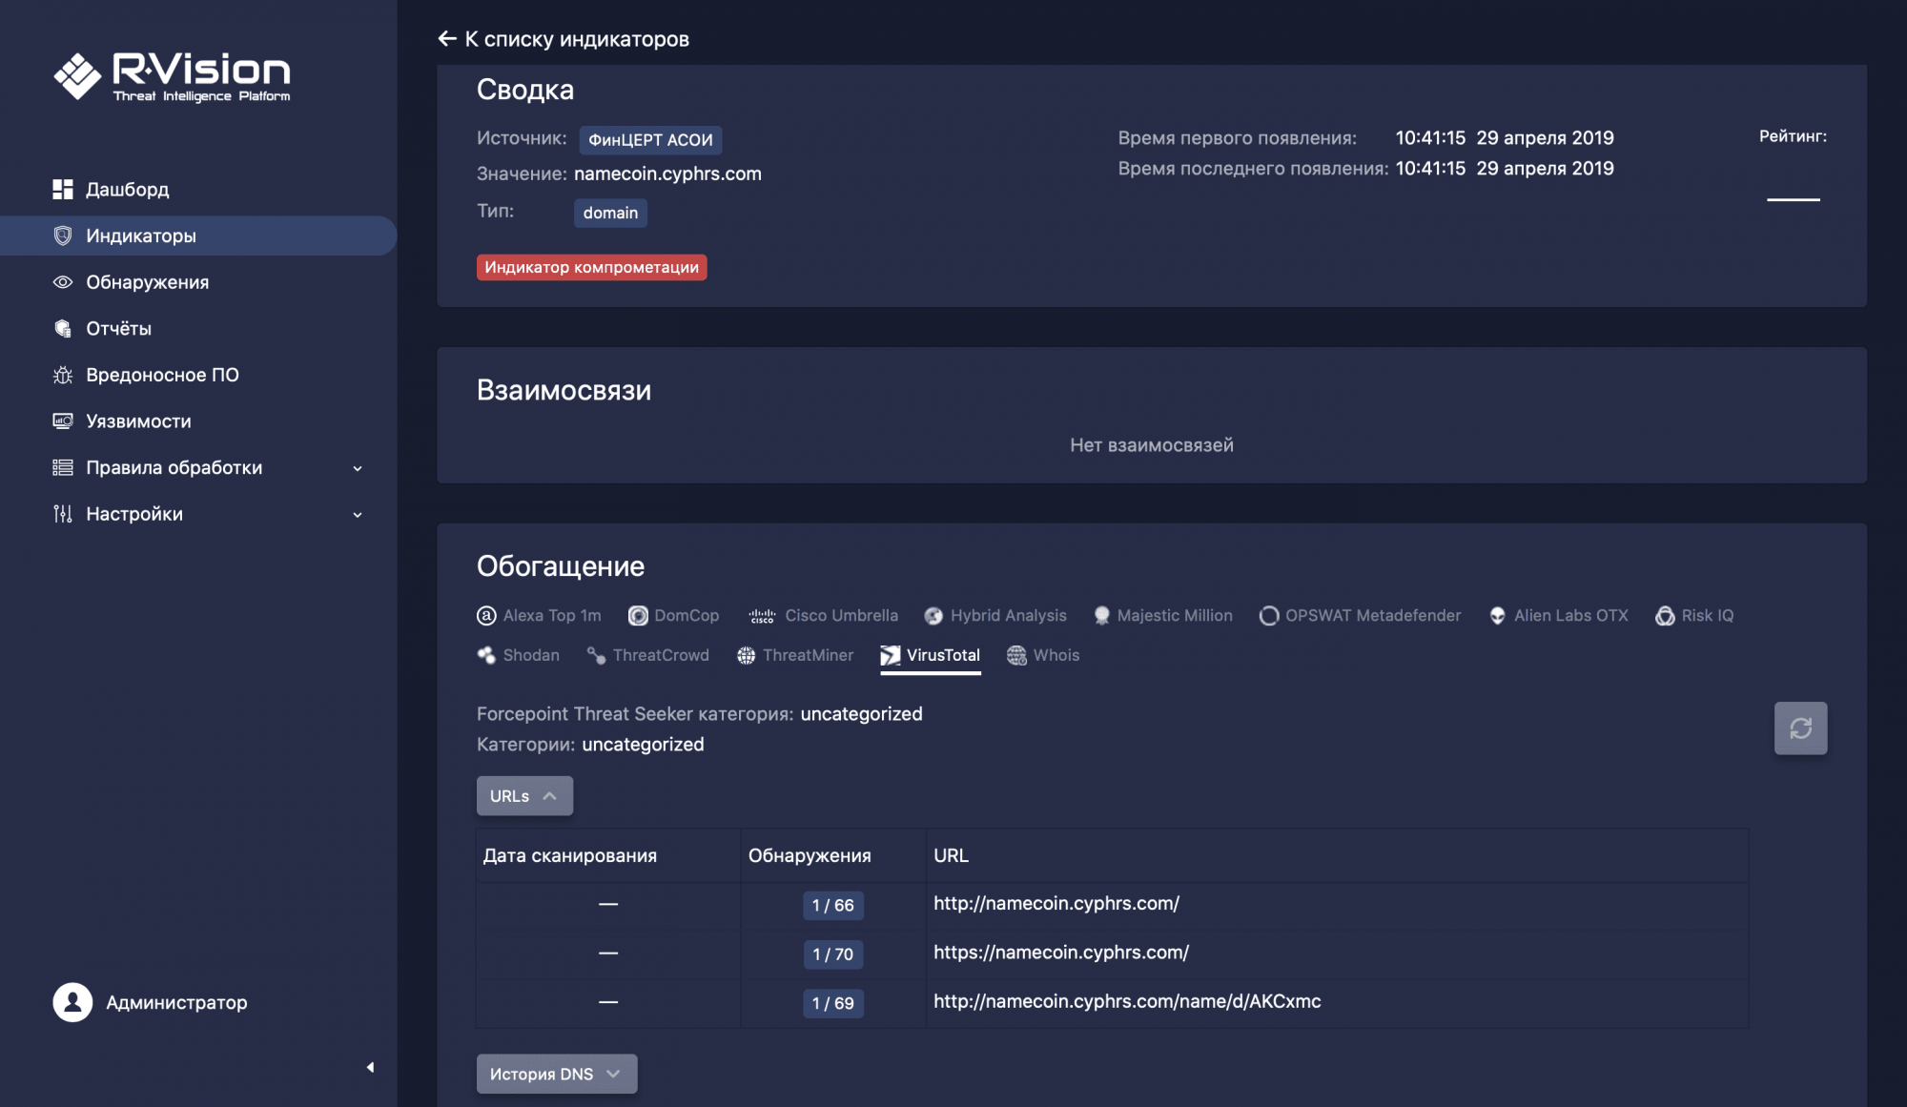Collapse the URLs section
Screen dimensions: 1907x1107
pos(523,796)
